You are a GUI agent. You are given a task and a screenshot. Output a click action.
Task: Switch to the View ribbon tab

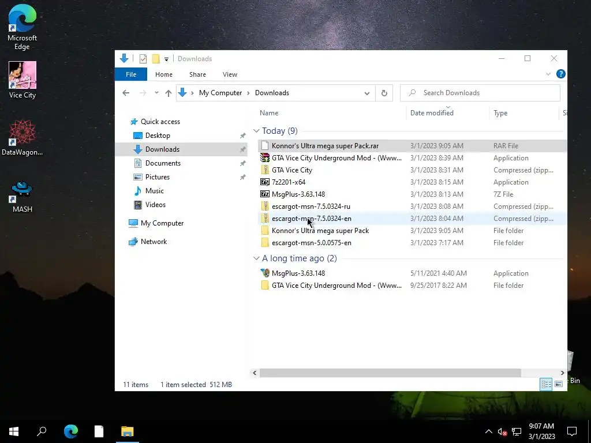tap(230, 74)
